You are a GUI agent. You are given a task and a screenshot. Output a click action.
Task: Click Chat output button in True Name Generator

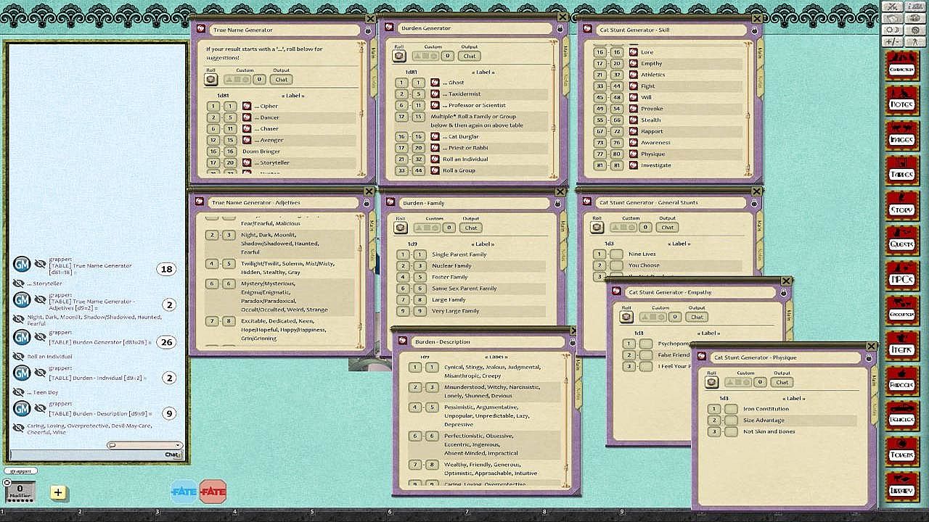point(281,80)
